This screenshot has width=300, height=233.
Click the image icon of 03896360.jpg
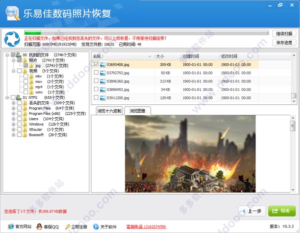pyautogui.click(x=102, y=81)
